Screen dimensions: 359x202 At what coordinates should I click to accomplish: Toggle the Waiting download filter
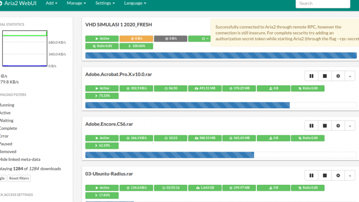click(x=7, y=120)
